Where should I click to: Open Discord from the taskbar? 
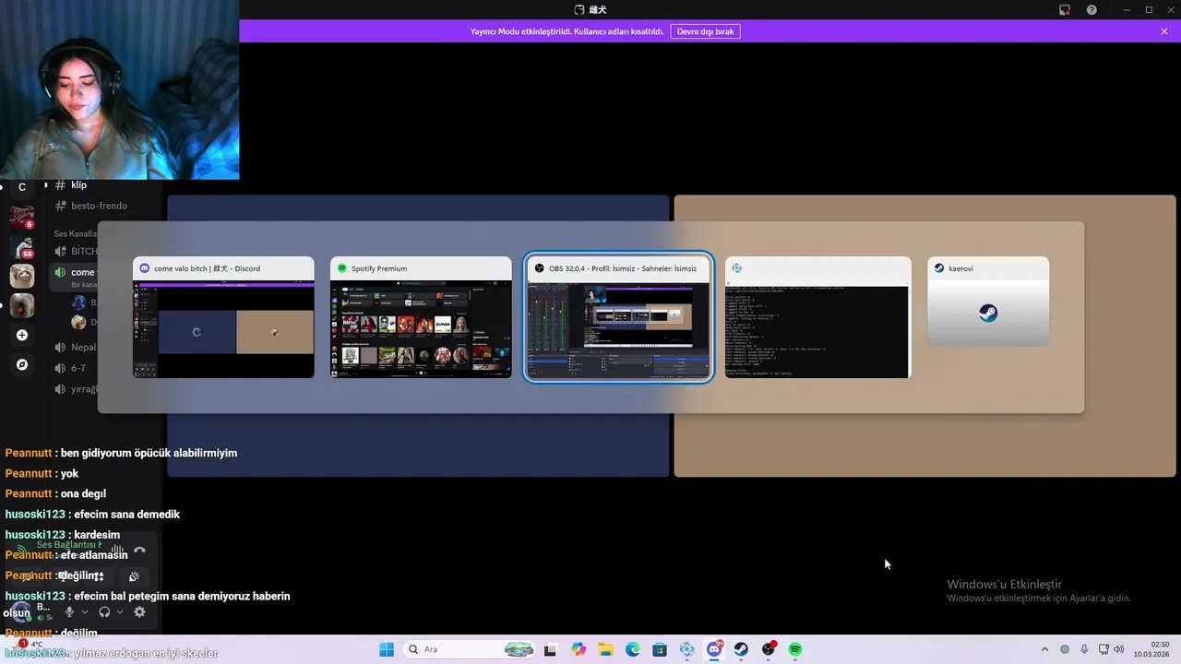[714, 649]
